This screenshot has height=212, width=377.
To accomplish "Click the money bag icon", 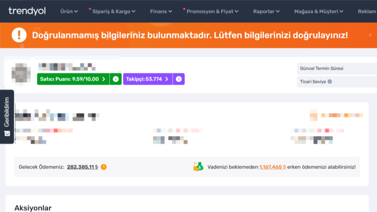I will (198, 166).
